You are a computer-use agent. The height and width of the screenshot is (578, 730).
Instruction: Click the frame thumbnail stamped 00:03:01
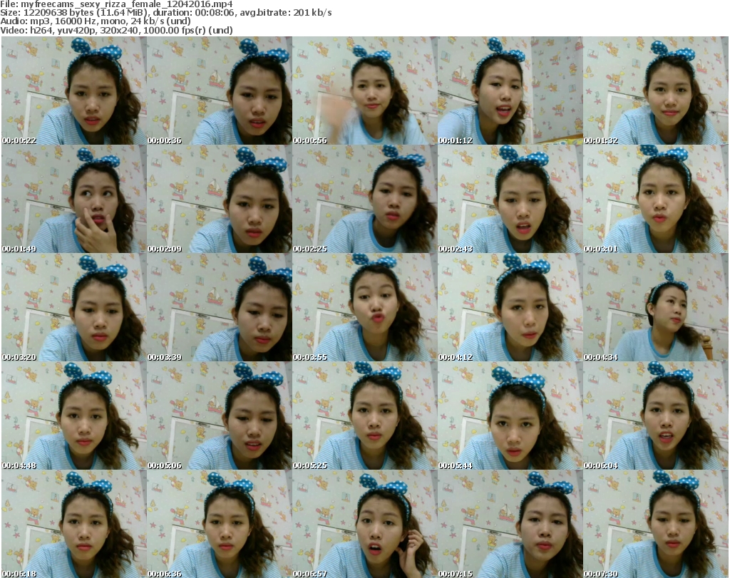pos(656,199)
